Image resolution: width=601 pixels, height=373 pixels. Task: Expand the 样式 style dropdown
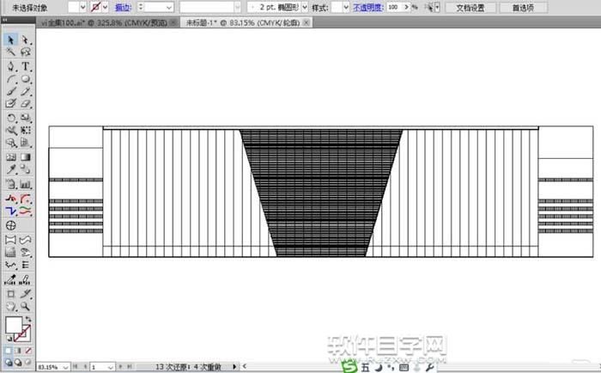tap(345, 7)
